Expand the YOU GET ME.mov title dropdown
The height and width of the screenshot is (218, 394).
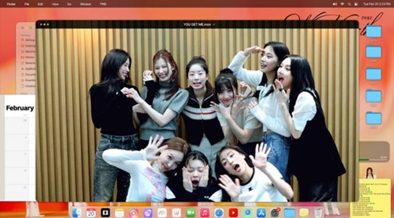214,24
